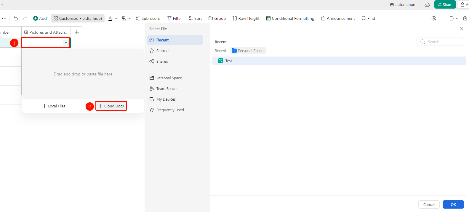Click the Share button

445,4
